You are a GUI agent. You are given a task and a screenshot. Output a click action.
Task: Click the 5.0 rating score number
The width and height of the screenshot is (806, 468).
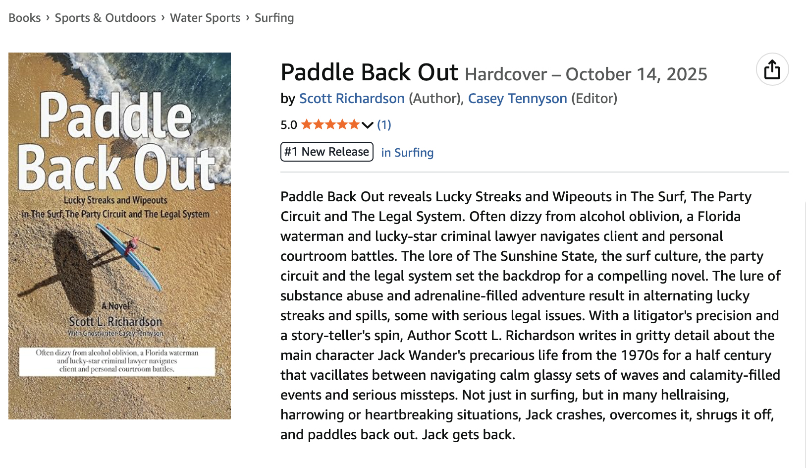click(x=289, y=125)
